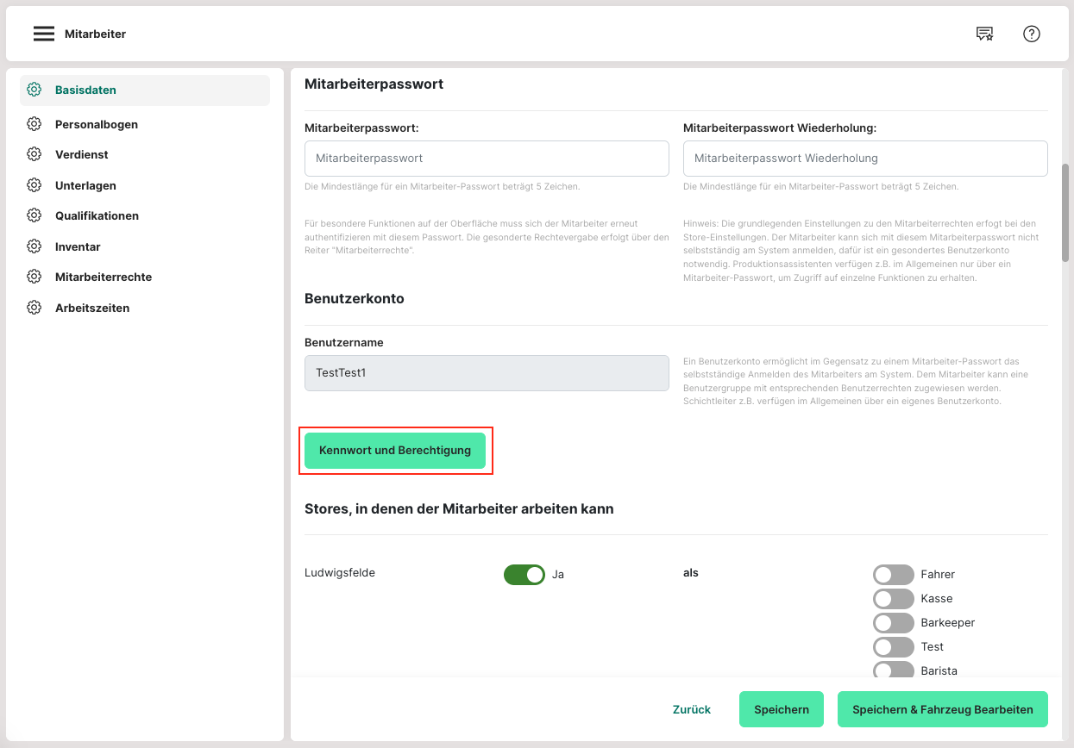The width and height of the screenshot is (1074, 748).
Task: Enable the Kasse role toggle
Action: [893, 598]
